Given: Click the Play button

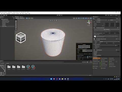Looking at the screenshot, I should point(58,15).
